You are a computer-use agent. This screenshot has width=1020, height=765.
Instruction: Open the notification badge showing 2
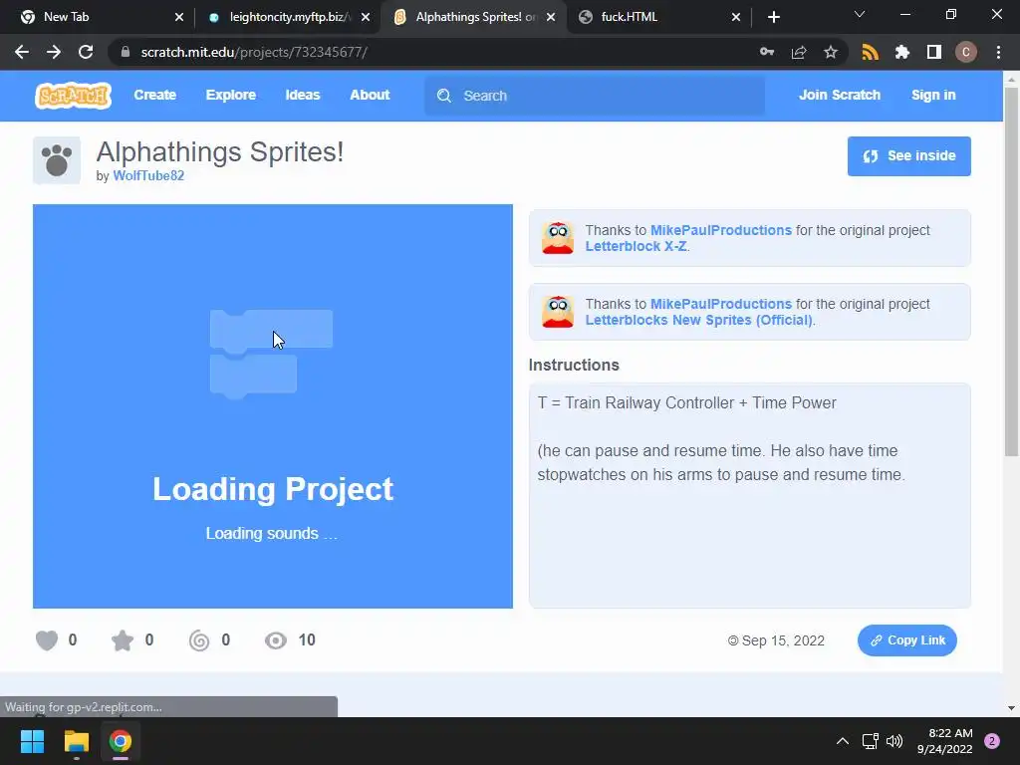[992, 741]
